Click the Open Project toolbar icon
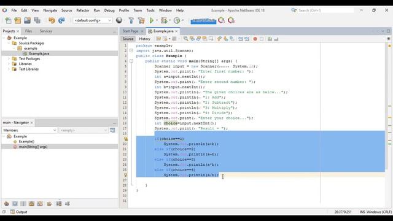393x221 pixels. pyautogui.click(x=27, y=20)
